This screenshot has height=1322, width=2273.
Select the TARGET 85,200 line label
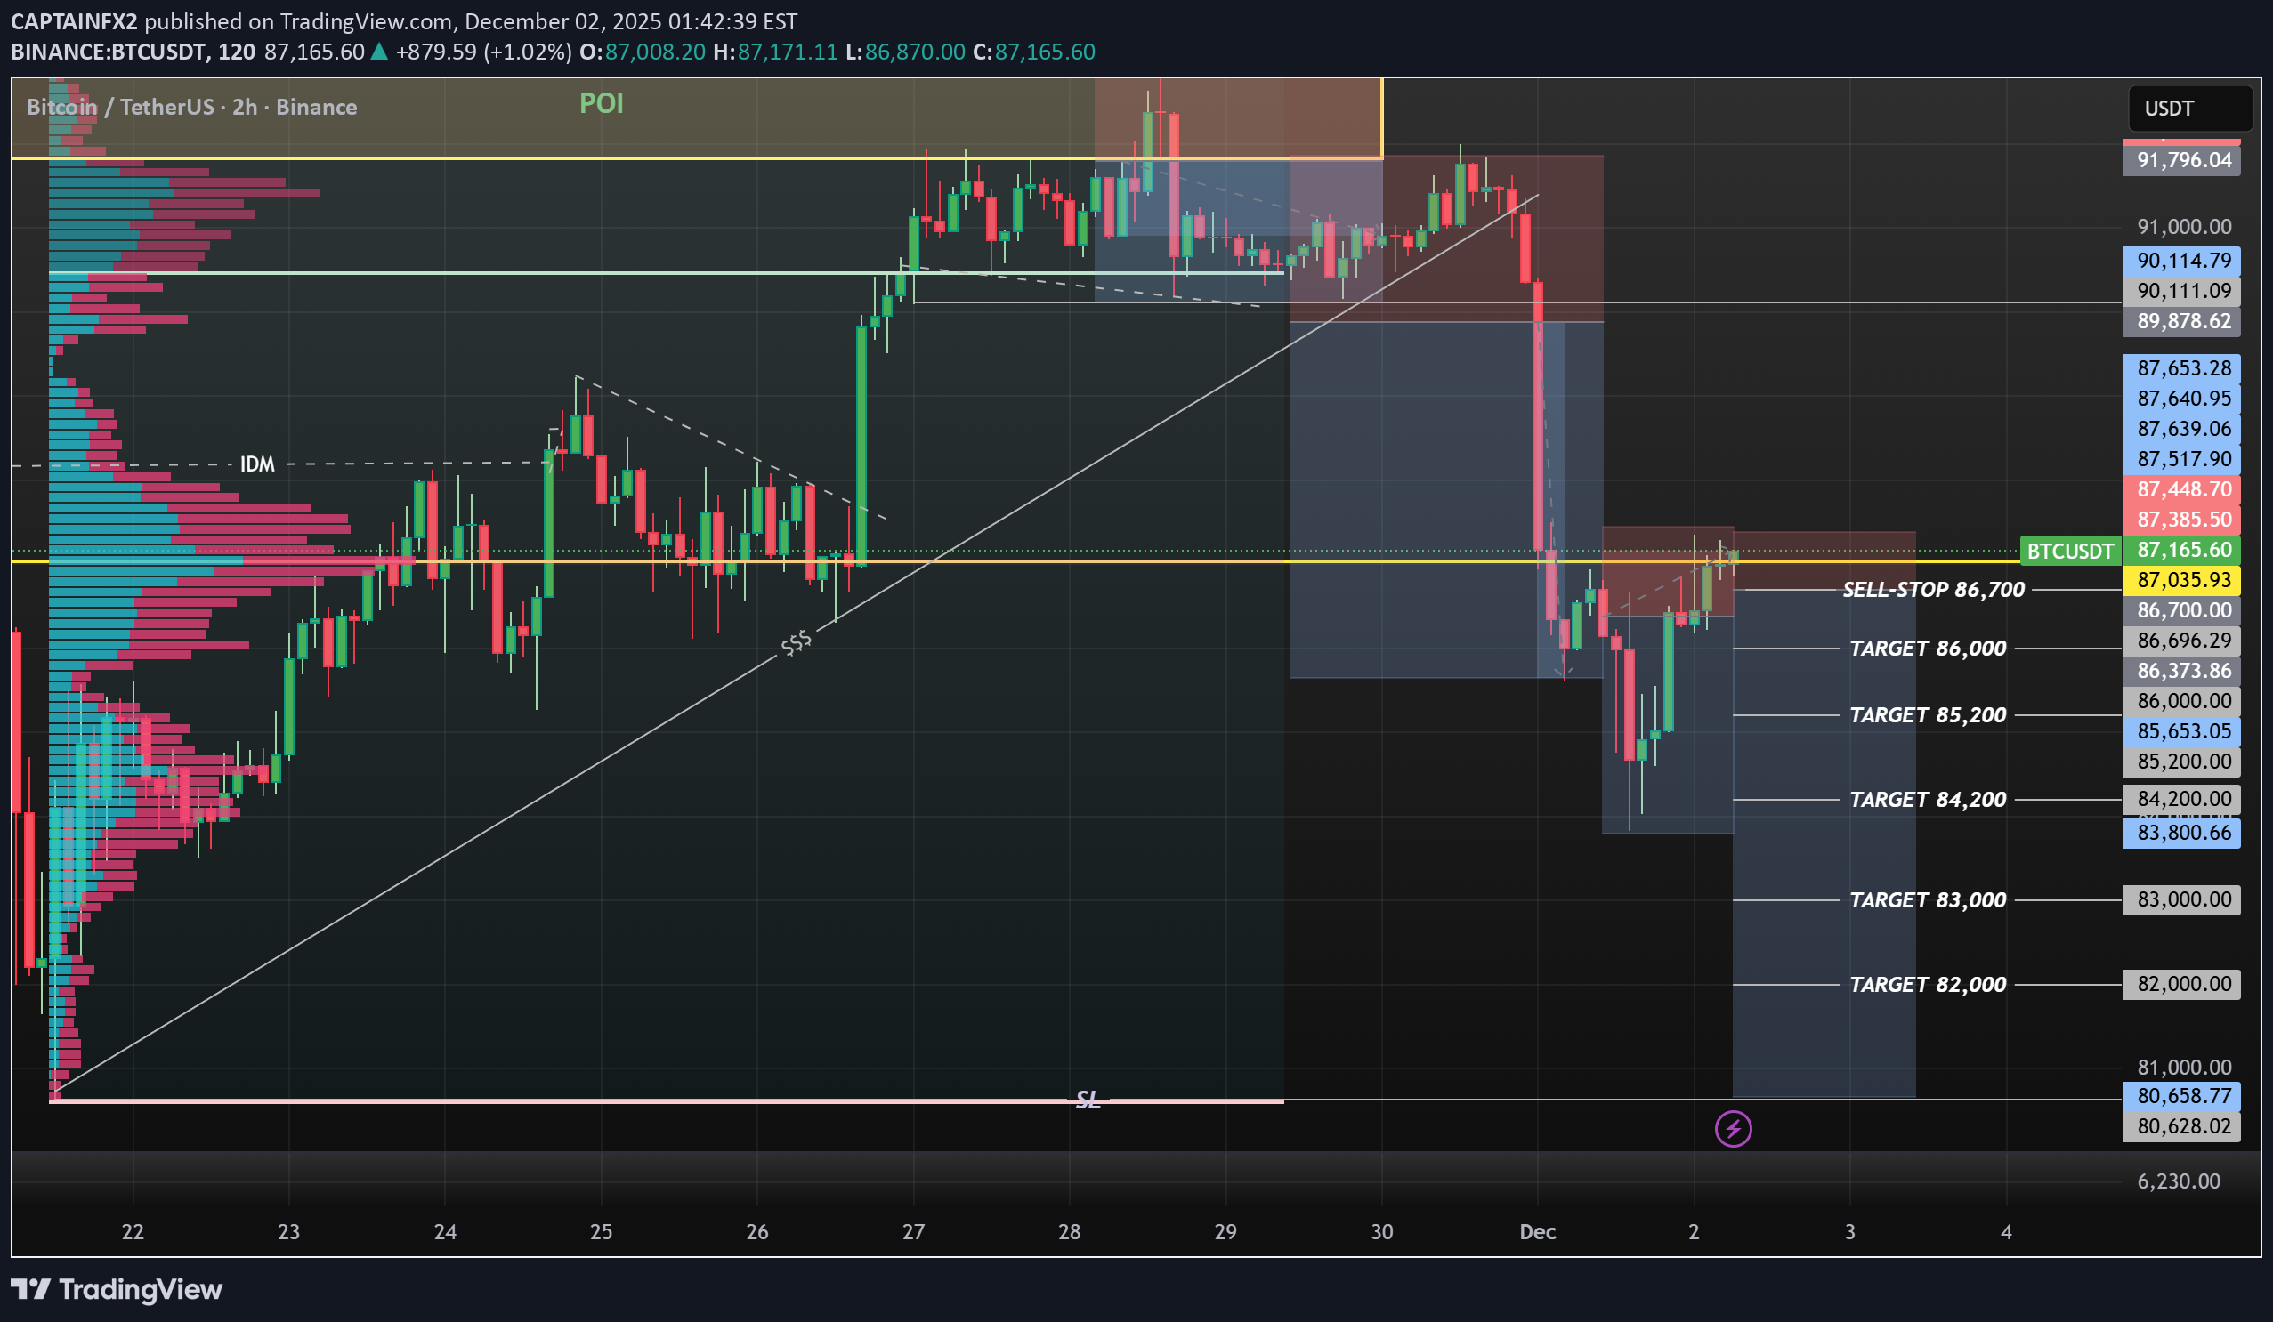click(1928, 715)
